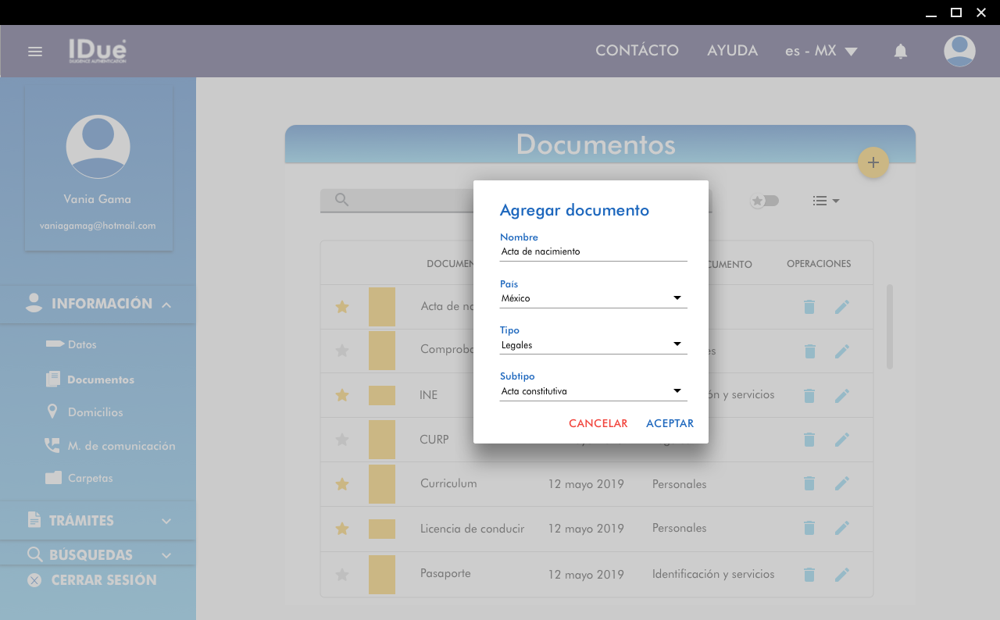Image resolution: width=1000 pixels, height=620 pixels.
Task: Open the Subtipo dropdown showing Acta constitutiva
Action: point(593,391)
